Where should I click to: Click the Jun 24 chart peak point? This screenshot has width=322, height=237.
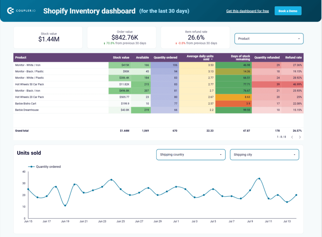point(111,180)
